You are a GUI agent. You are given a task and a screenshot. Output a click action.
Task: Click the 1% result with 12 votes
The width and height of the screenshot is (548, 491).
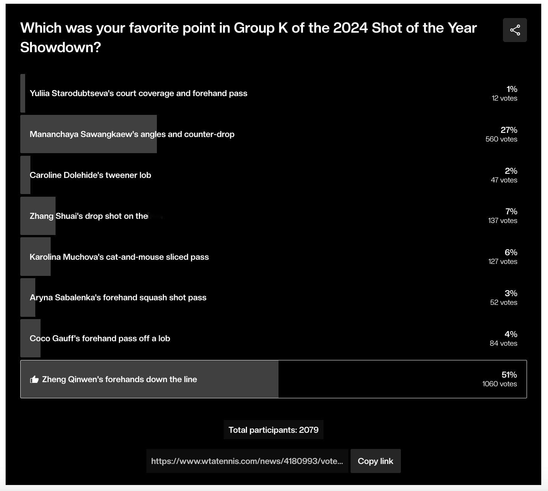(x=504, y=93)
